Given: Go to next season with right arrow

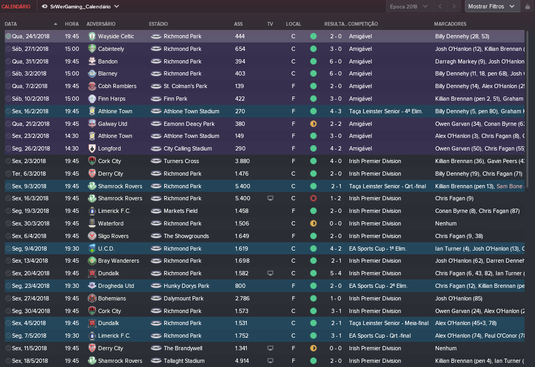Looking at the screenshot, I should coord(454,6).
